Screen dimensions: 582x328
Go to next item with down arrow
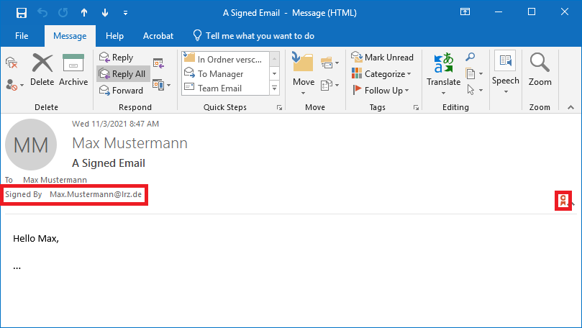click(105, 13)
